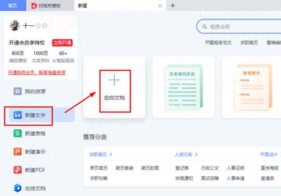
Task: Click the blue 在线文档 cube icon
Action: [18, 188]
